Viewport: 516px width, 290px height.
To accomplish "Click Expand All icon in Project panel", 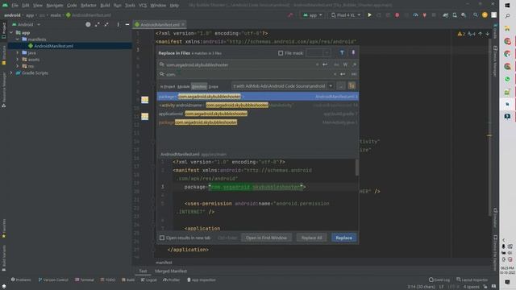I will point(97,24).
